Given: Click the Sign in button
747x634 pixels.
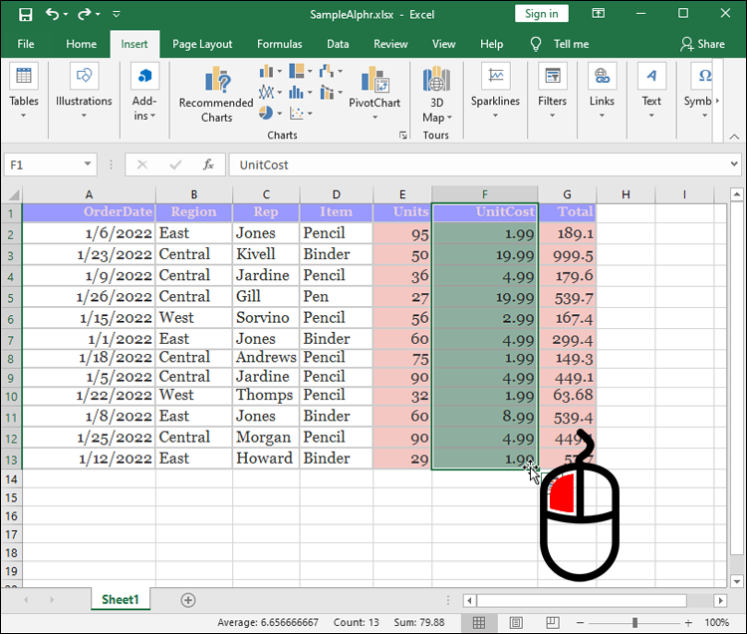Looking at the screenshot, I should point(541,14).
